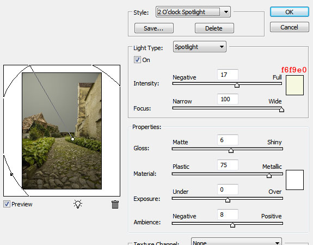Screen dimensions: 313x245
Task: Open the Light Type Spotlight dropdown
Action: pos(200,47)
